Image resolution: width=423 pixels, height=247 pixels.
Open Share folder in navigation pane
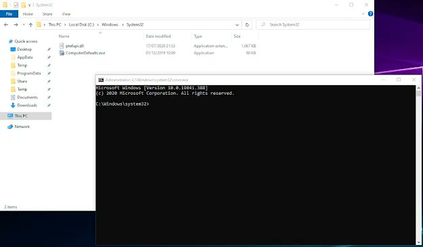[22, 81]
